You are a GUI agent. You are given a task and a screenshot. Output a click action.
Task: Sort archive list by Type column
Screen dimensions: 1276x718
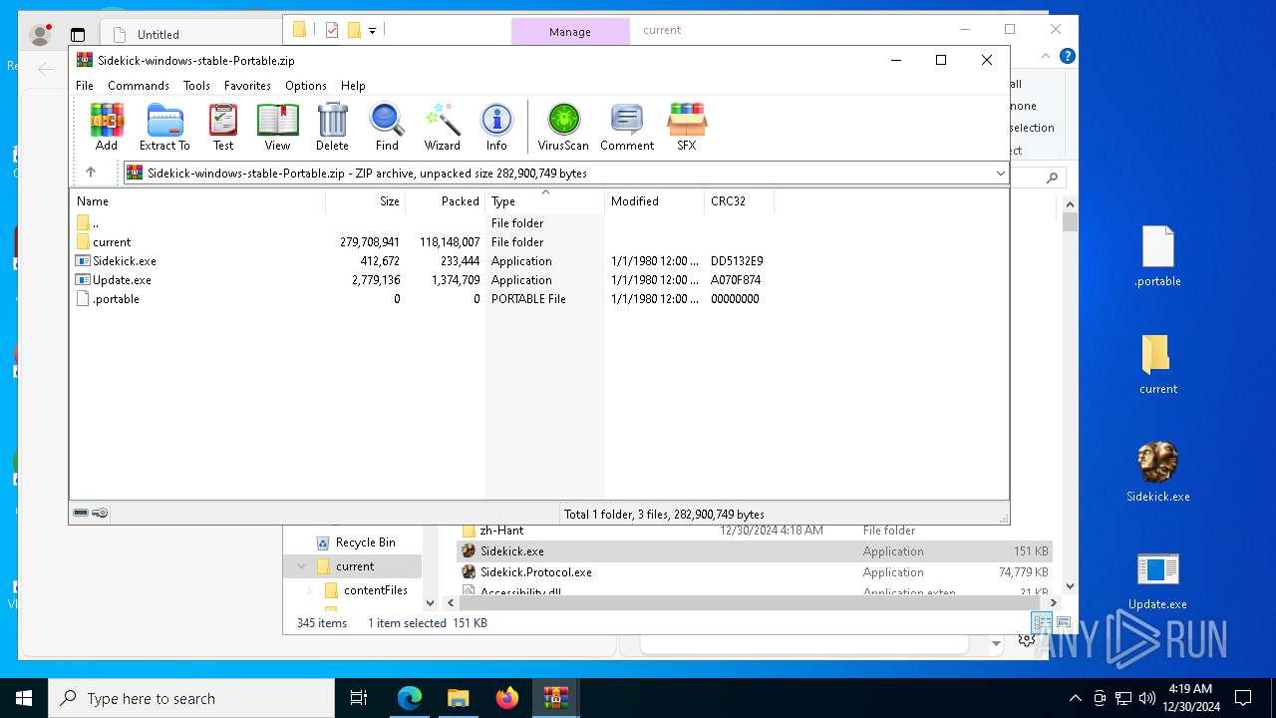click(545, 200)
